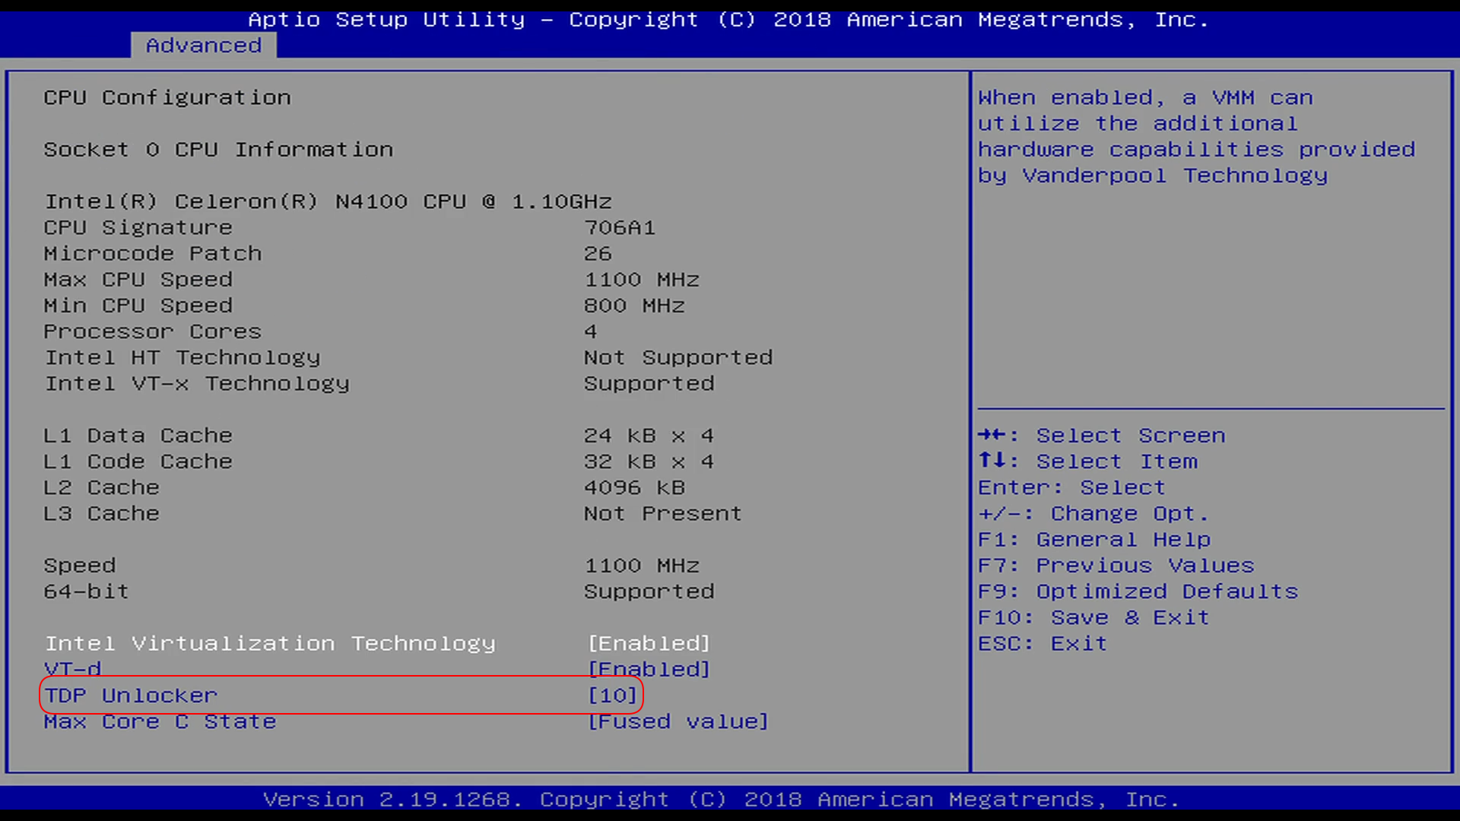Click the Intel VT-x Technology label
1460x821 pixels.
[197, 384]
